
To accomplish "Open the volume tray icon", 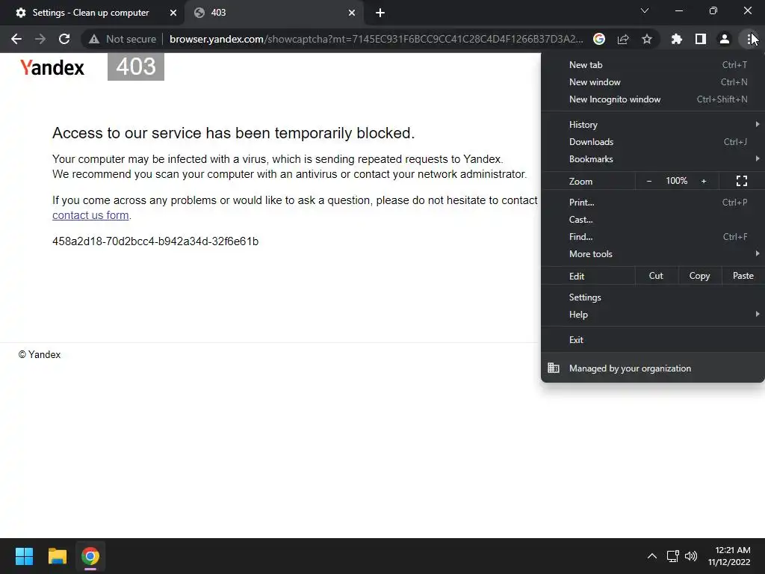I will (x=691, y=556).
